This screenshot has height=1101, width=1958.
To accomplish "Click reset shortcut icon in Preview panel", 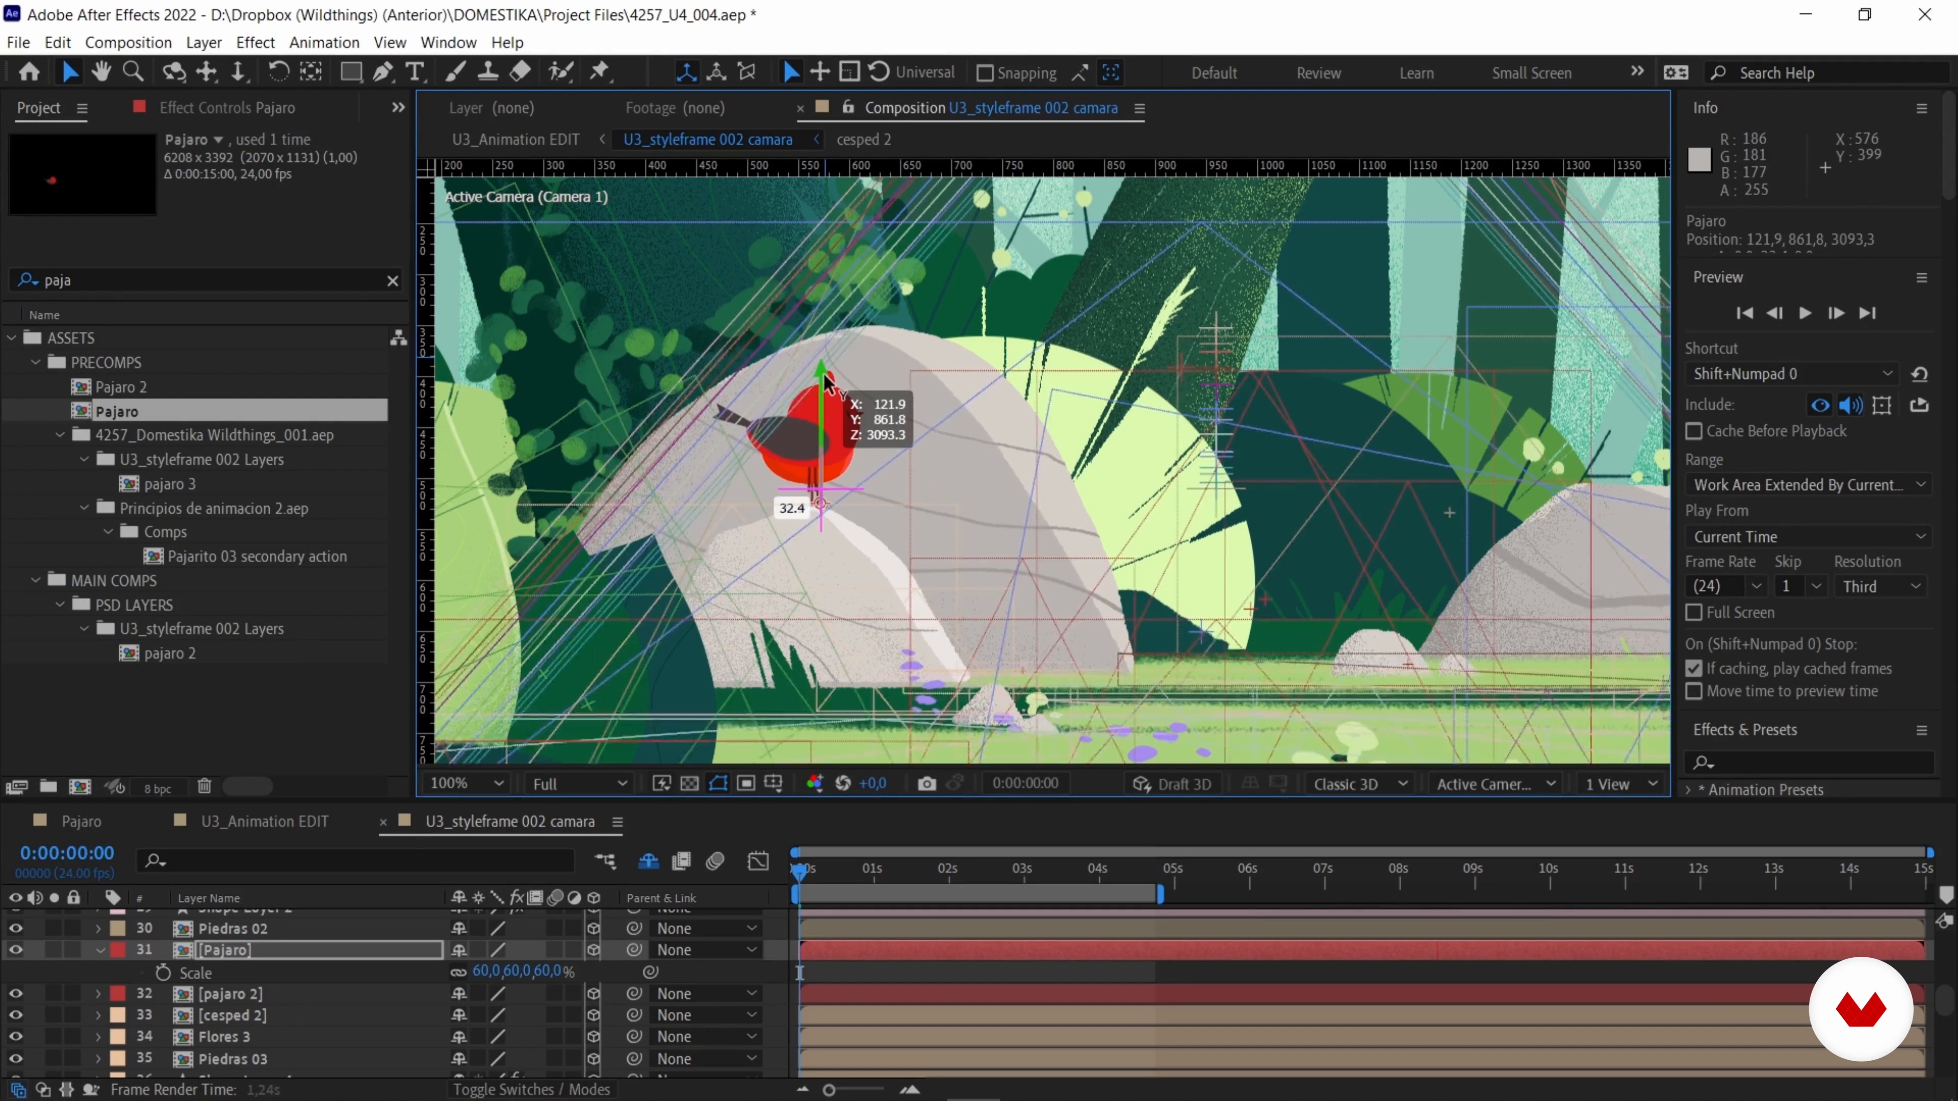I will point(1919,374).
